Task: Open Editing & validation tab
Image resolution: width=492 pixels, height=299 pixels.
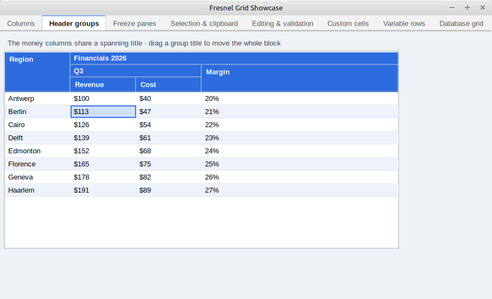Action: (283, 23)
